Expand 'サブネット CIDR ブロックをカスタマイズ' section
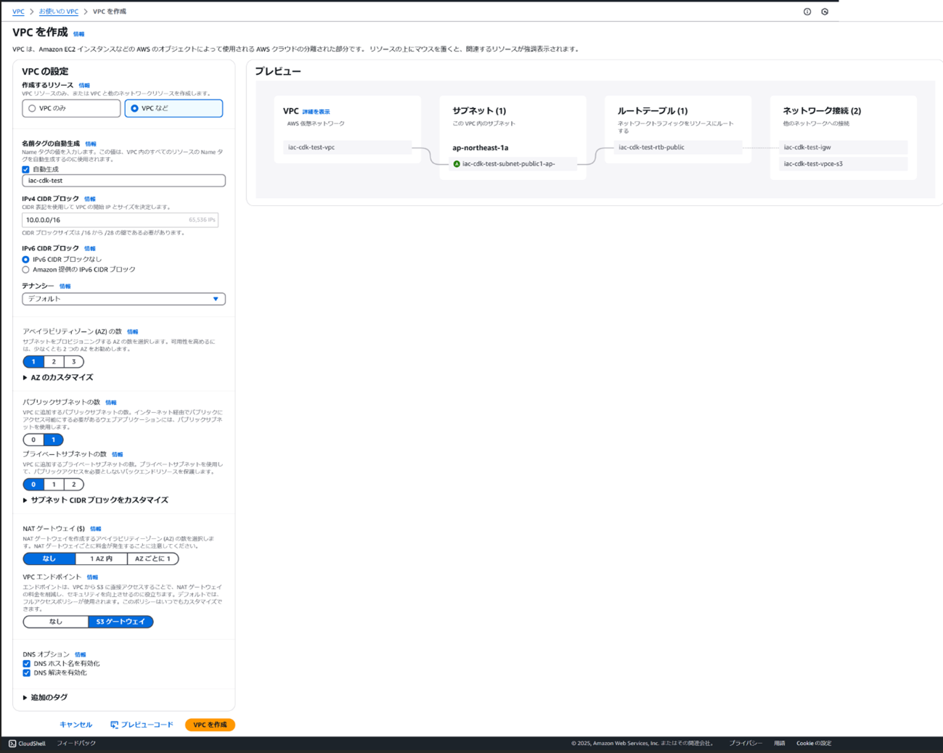The image size is (943, 753). pyautogui.click(x=95, y=500)
